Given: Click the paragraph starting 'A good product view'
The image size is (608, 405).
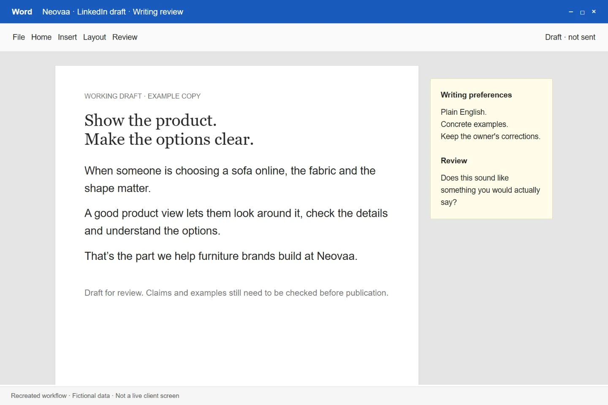Looking at the screenshot, I should tap(236, 222).
